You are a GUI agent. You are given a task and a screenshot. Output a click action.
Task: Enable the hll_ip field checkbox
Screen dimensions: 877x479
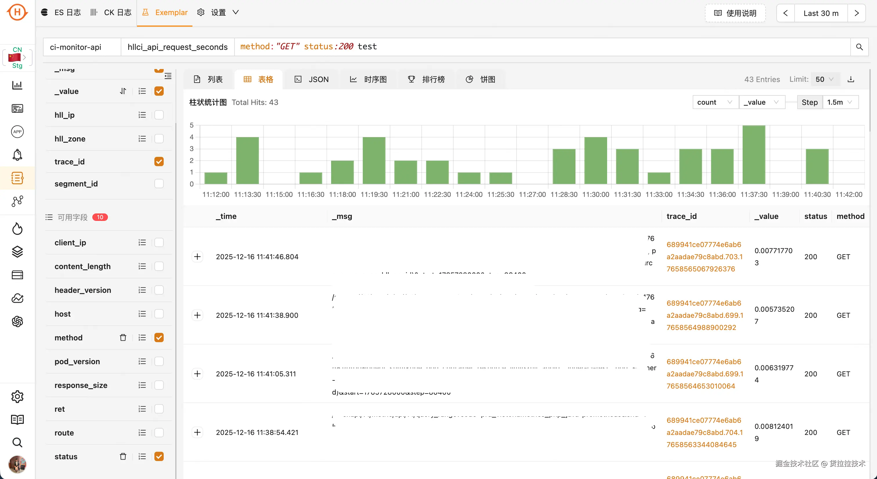click(x=159, y=115)
